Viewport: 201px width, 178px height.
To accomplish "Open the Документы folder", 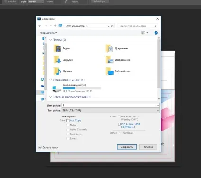I will click(117, 48).
